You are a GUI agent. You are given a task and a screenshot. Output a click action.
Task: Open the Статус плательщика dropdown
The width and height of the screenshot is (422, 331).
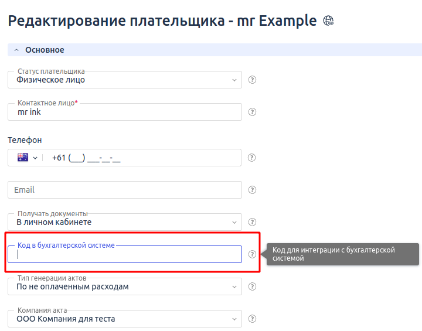coord(124,80)
